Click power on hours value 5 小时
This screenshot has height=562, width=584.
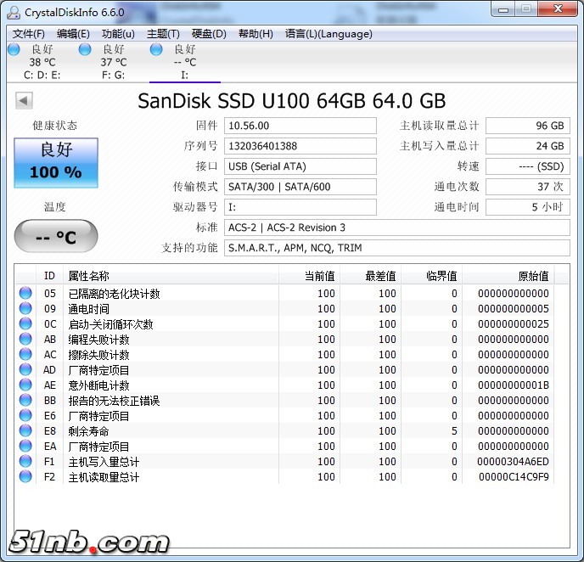528,207
